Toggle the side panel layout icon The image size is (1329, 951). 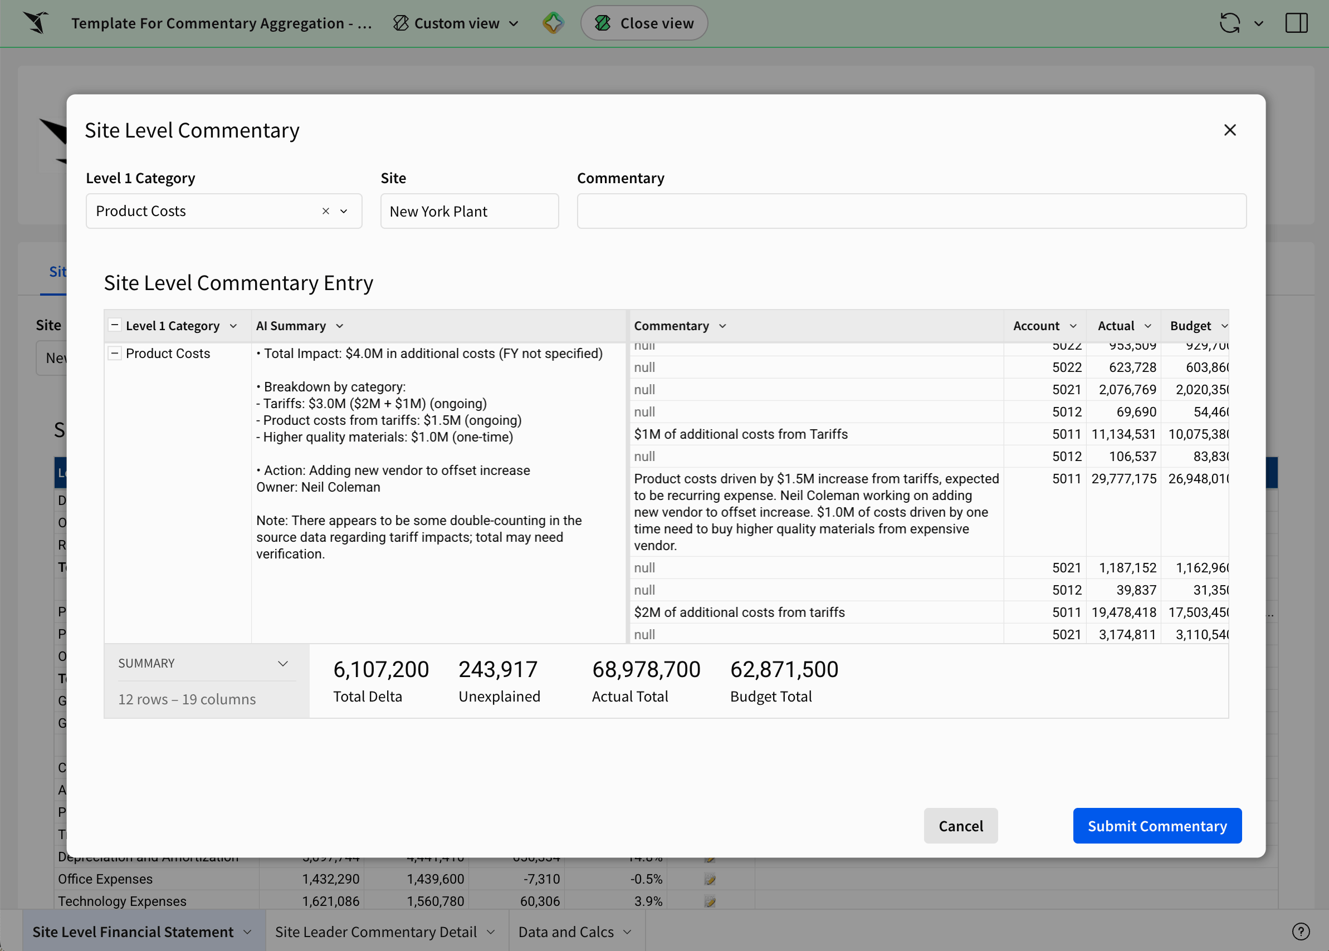click(1296, 23)
